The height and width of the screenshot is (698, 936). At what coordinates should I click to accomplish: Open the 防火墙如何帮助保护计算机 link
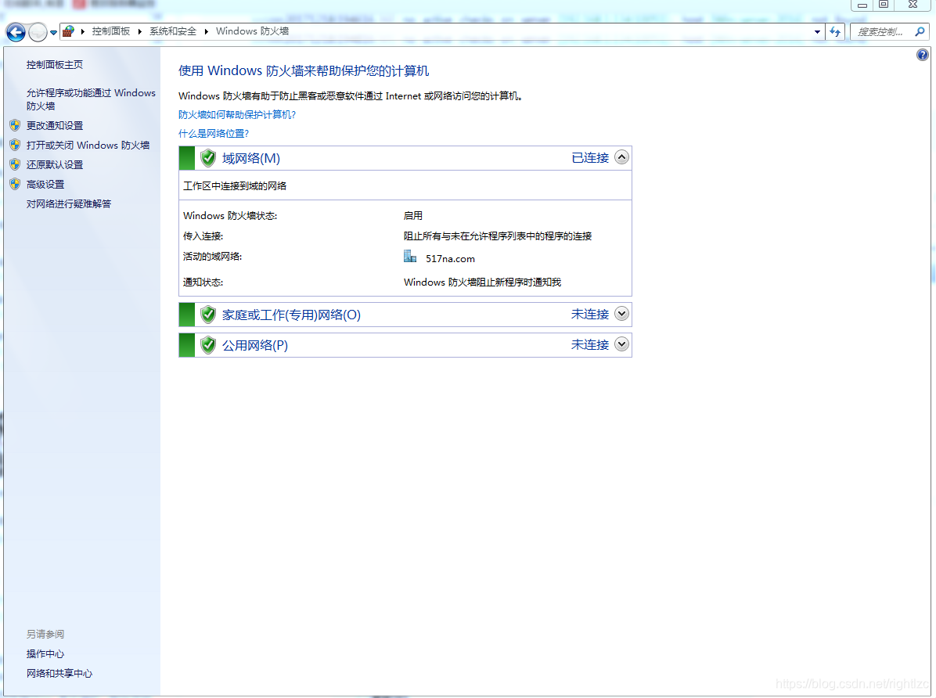coord(236,114)
